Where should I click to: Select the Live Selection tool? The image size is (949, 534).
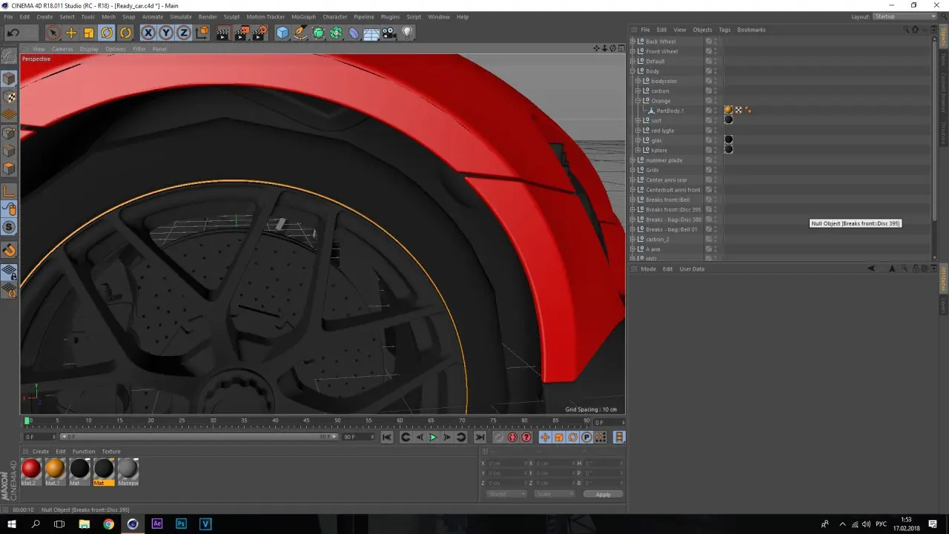point(53,33)
